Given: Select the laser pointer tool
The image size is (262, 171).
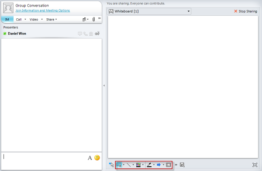Looking at the screenshot, I should point(111,164).
